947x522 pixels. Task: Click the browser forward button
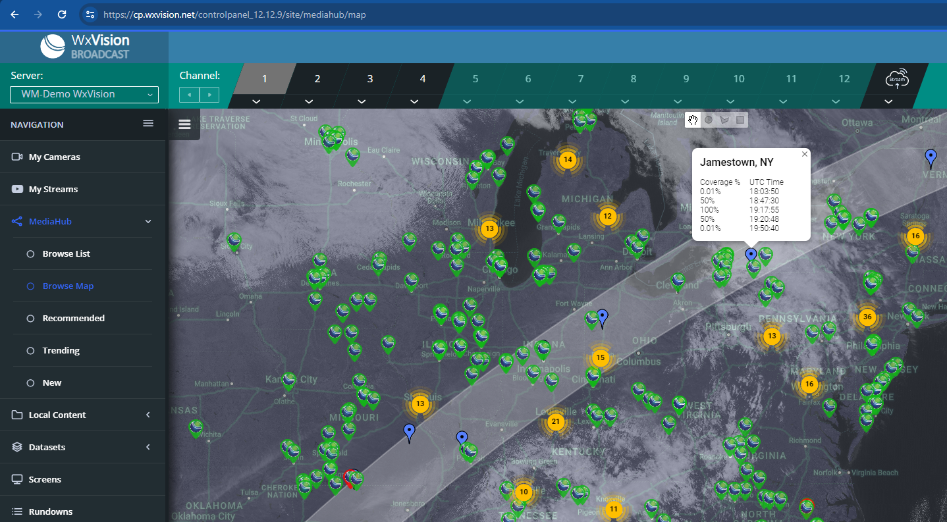(x=38, y=14)
